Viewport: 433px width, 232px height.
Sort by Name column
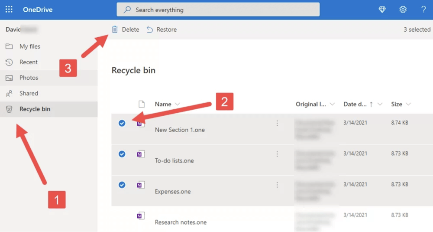163,104
